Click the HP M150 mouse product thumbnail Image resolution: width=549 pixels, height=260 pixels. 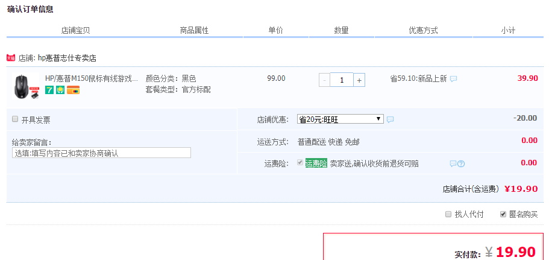click(25, 86)
